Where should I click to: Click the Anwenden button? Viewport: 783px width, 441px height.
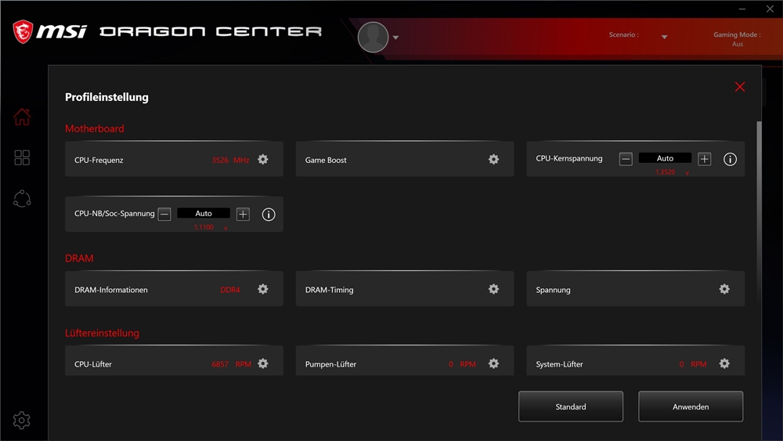click(691, 407)
